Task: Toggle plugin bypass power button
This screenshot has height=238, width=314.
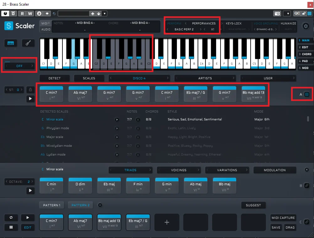Action: click(5, 13)
